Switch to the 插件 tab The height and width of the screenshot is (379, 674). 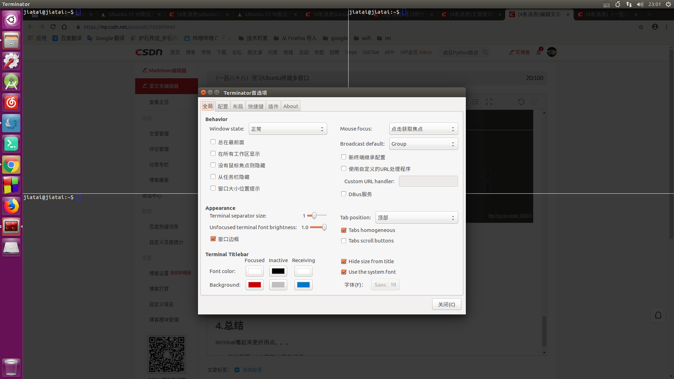[273, 106]
